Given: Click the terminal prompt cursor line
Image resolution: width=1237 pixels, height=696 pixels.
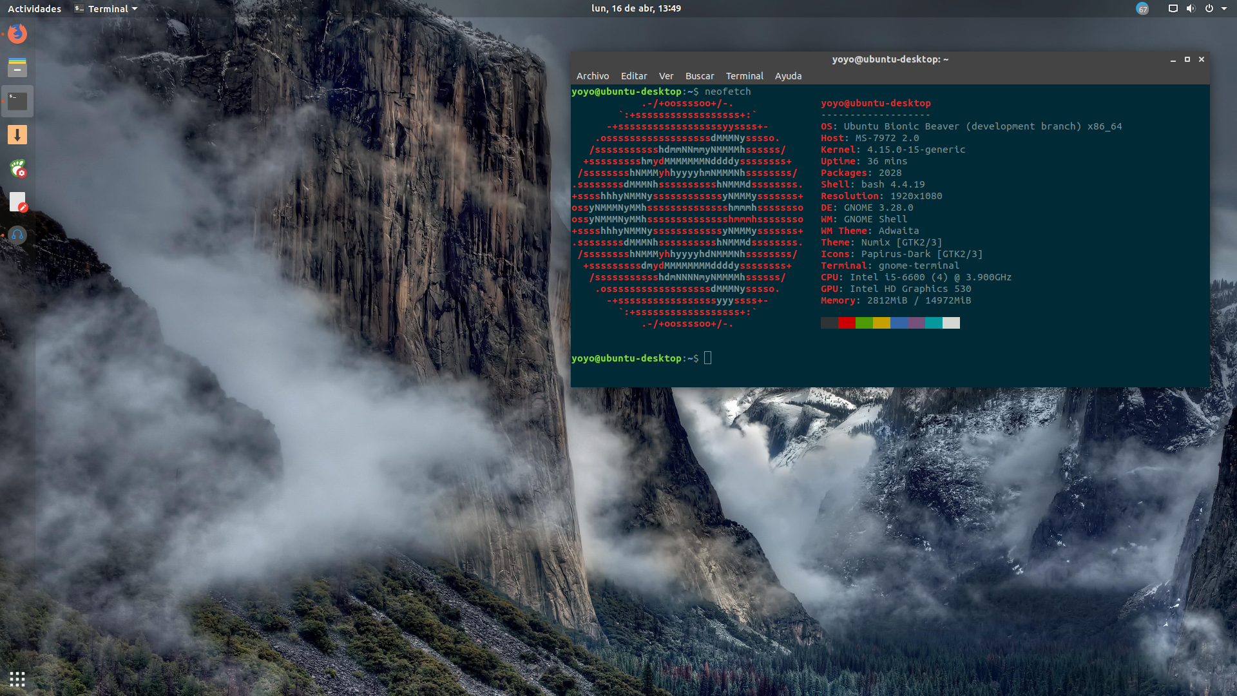Looking at the screenshot, I should click(707, 358).
